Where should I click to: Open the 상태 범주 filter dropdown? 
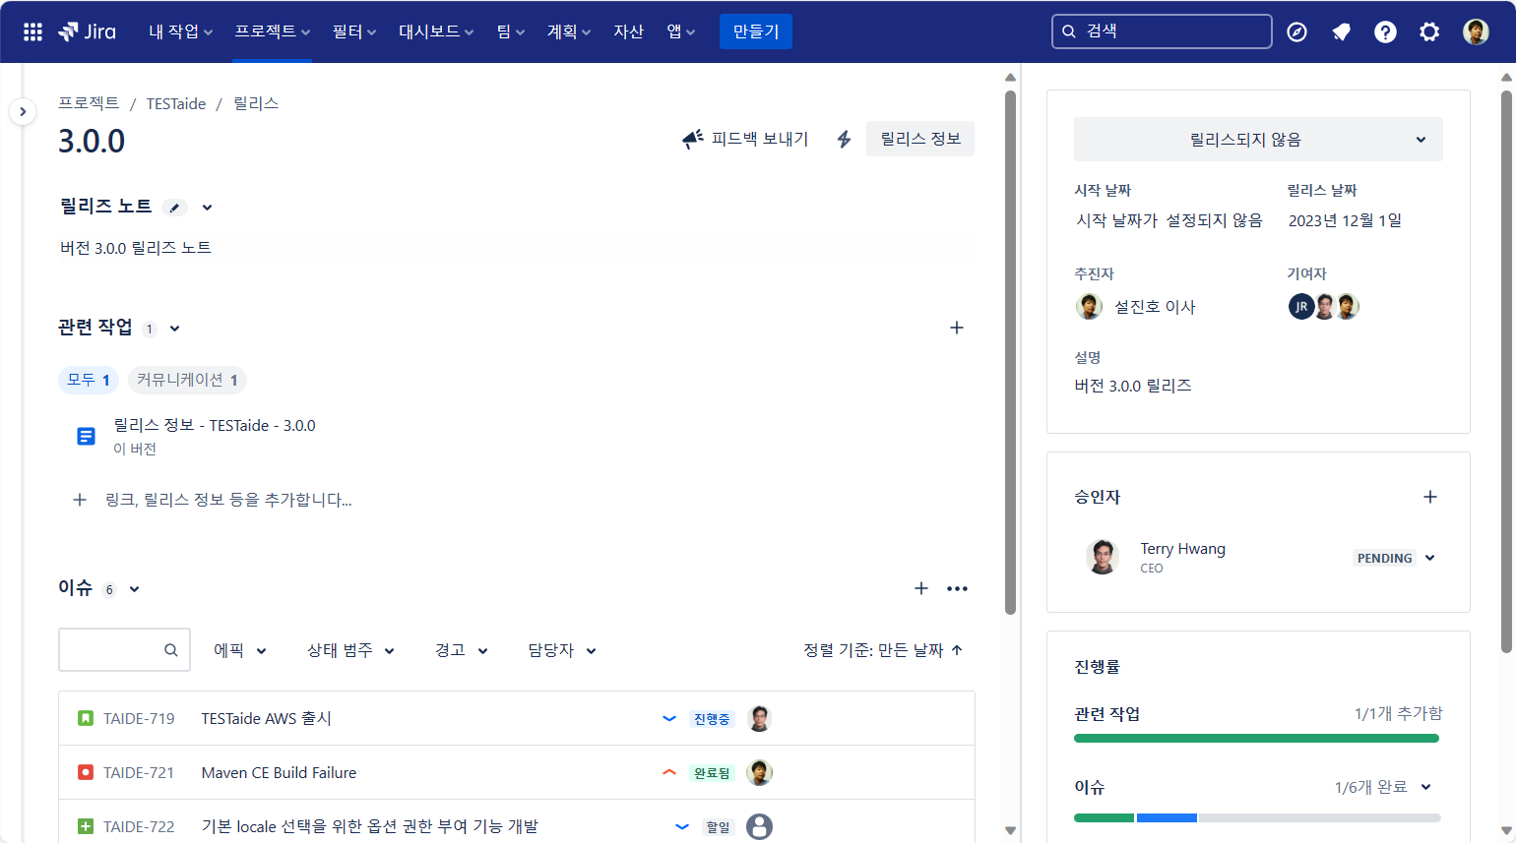click(x=350, y=650)
